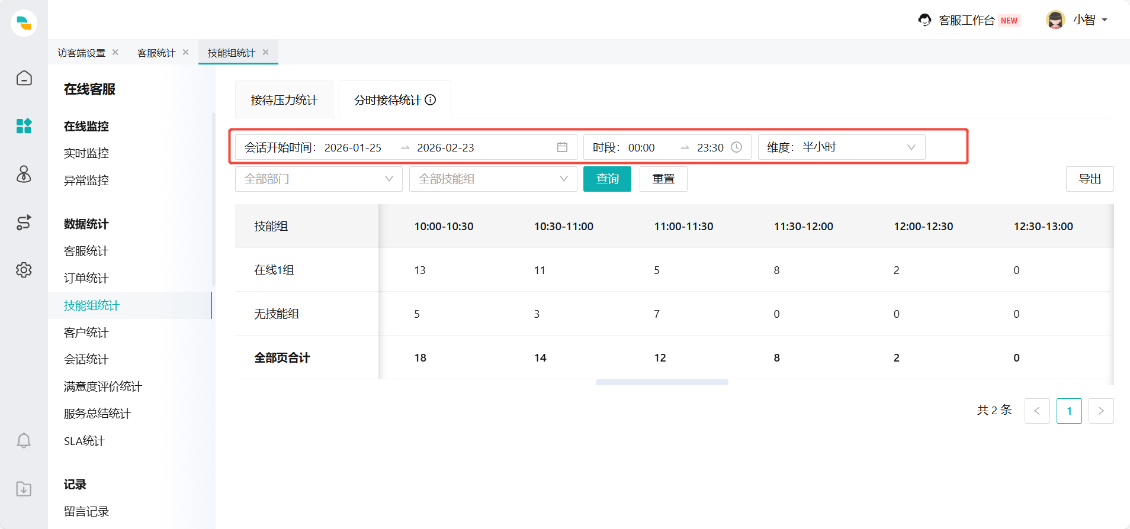The width and height of the screenshot is (1130, 529).
Task: Switch to the 客服统计 page tab
Action: tap(156, 53)
